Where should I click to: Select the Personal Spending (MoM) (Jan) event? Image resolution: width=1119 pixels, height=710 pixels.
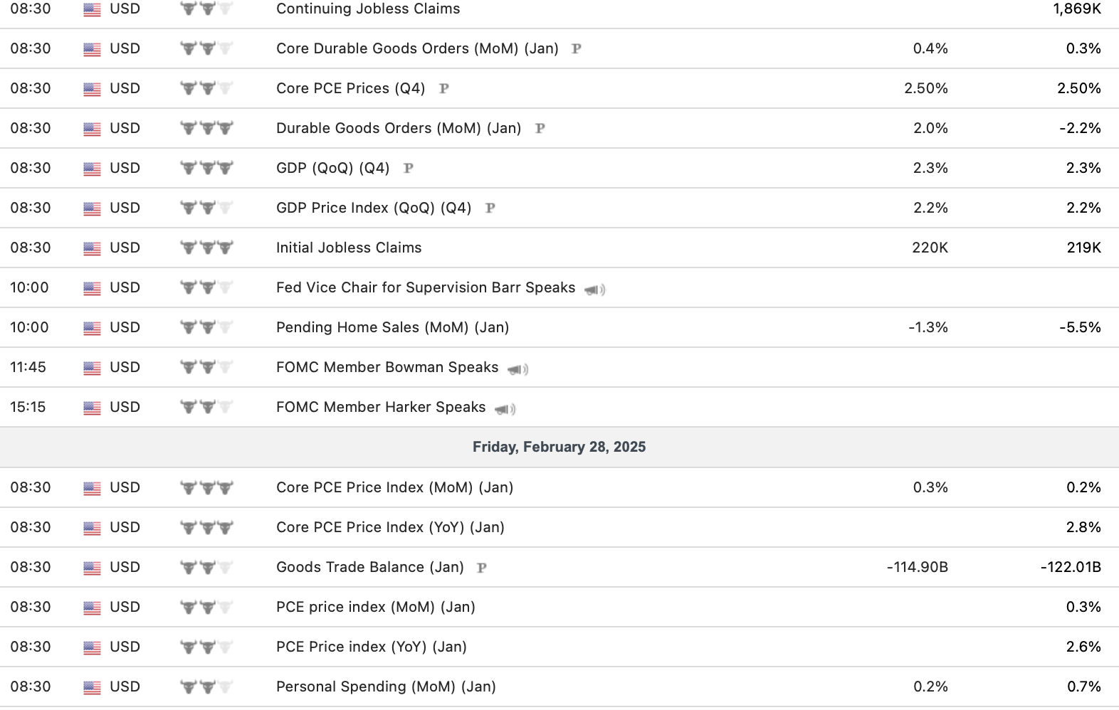[386, 687]
